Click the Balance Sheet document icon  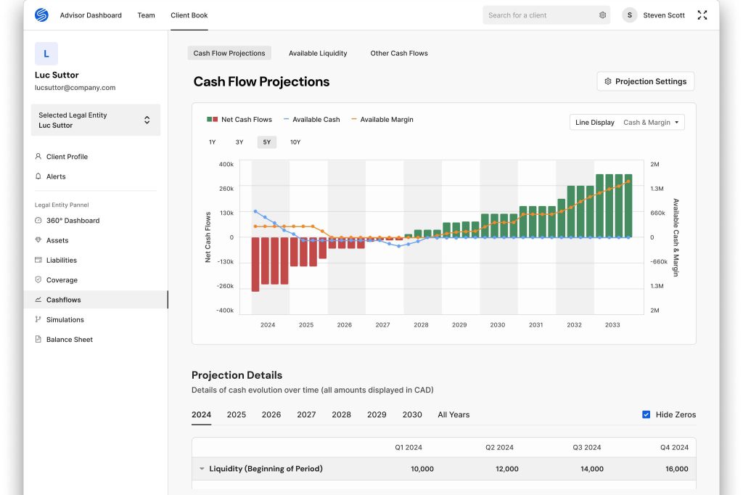(x=38, y=340)
